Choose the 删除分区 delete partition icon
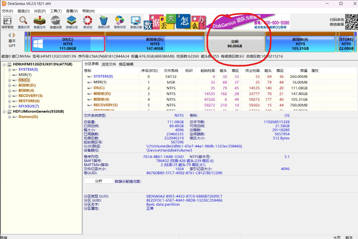The image size is (358, 239). 104,22
